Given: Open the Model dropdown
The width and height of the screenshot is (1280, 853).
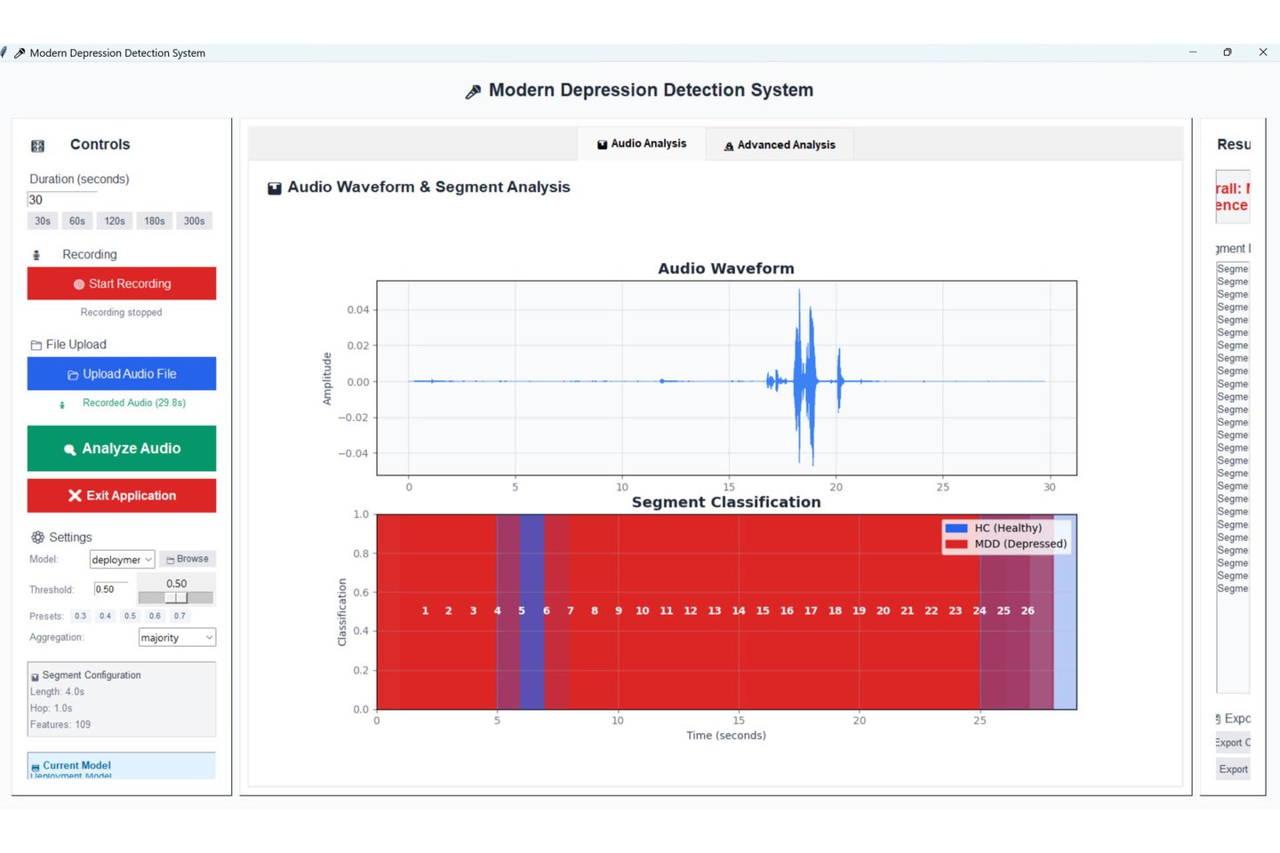Looking at the screenshot, I should coord(122,560).
